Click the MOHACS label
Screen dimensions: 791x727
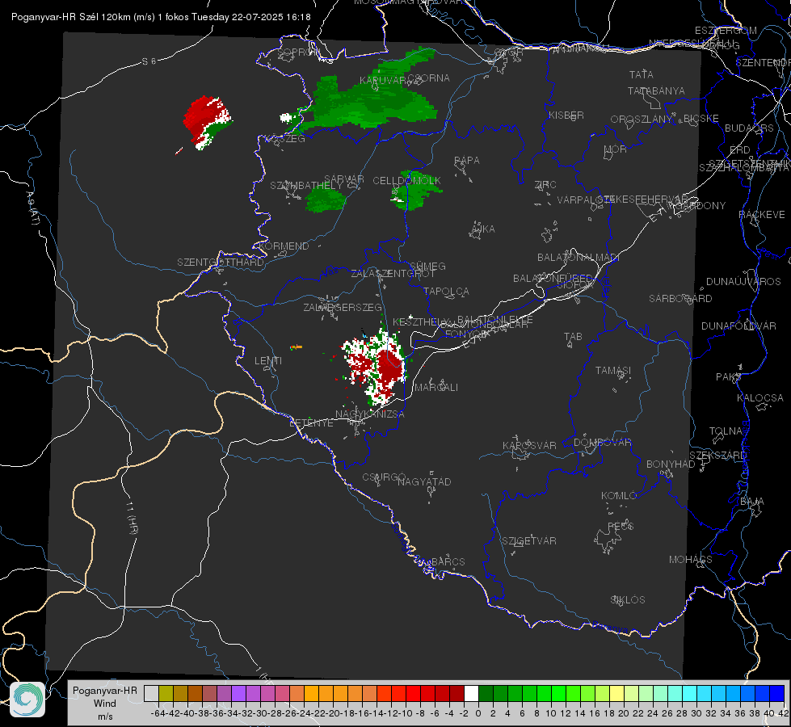[690, 560]
